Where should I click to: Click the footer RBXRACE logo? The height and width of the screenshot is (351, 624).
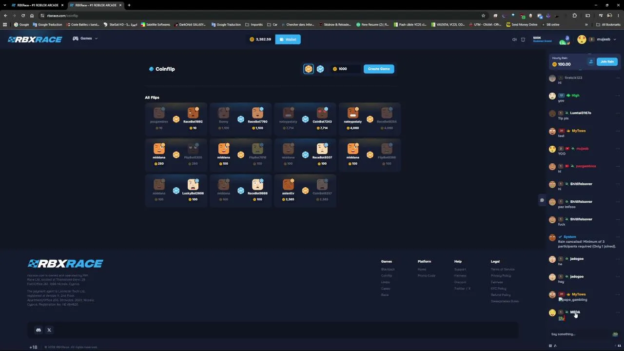click(x=65, y=264)
